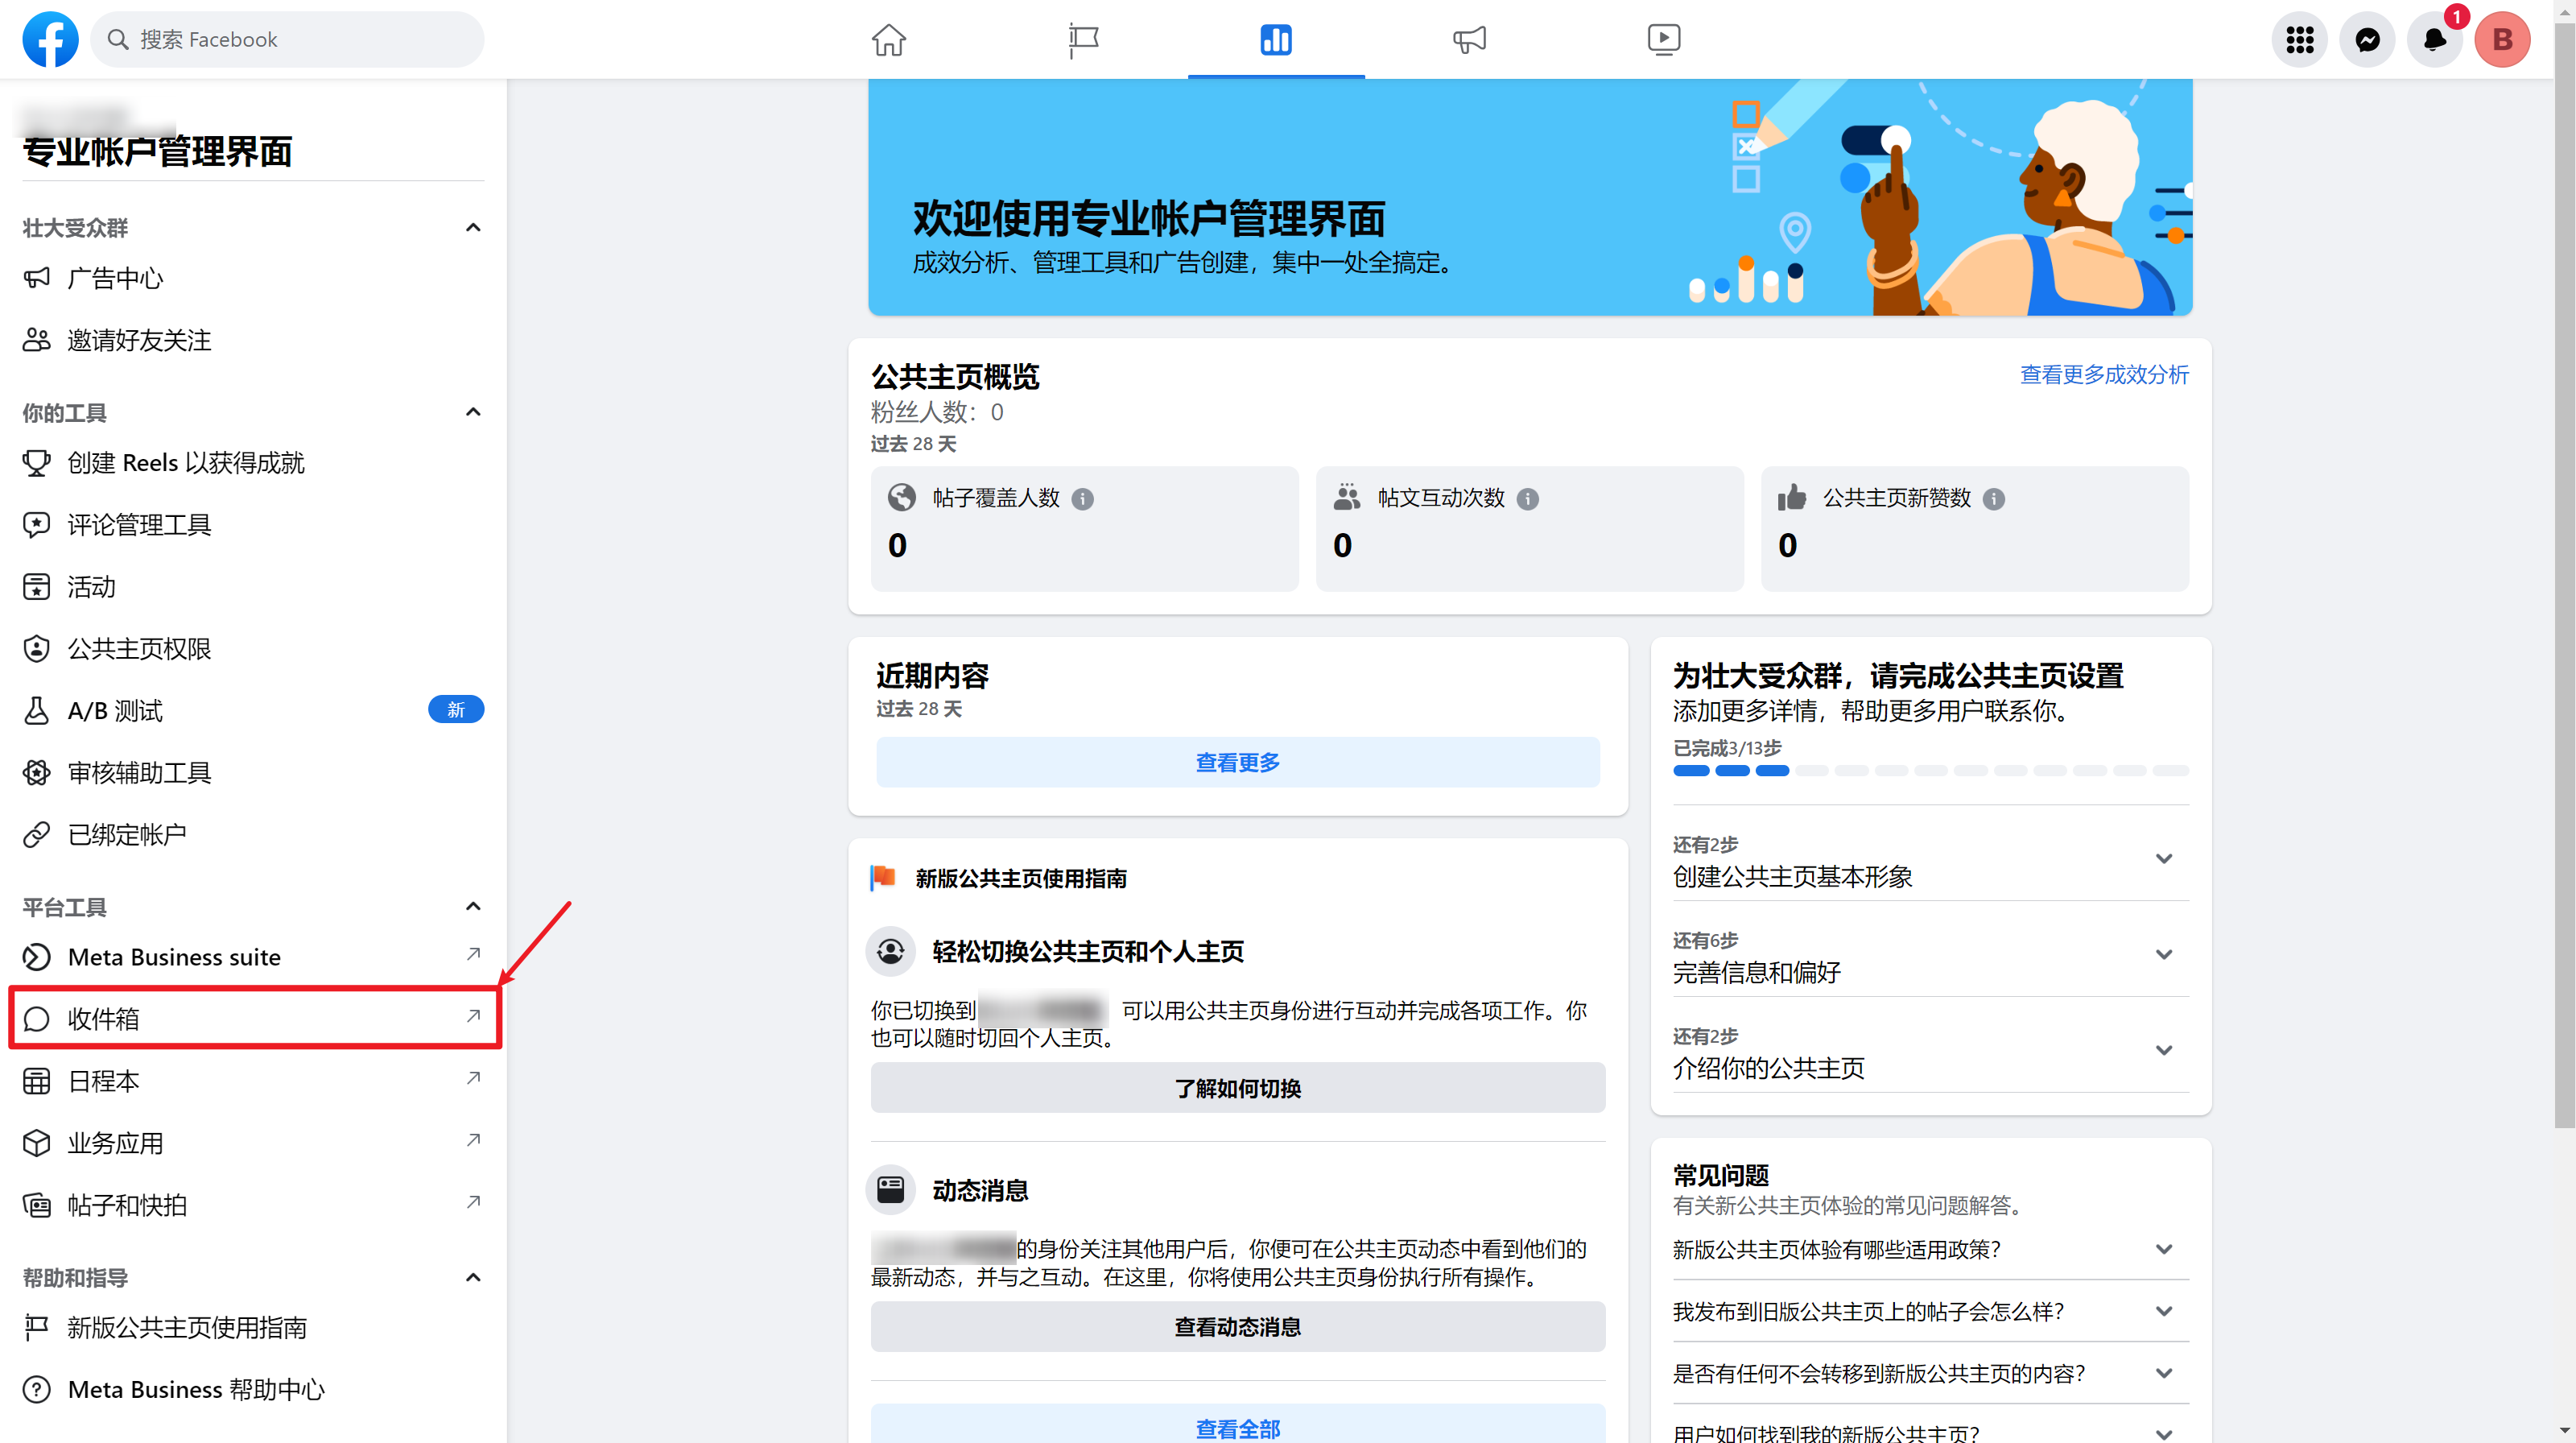Open the profile avatar B

click(2502, 39)
